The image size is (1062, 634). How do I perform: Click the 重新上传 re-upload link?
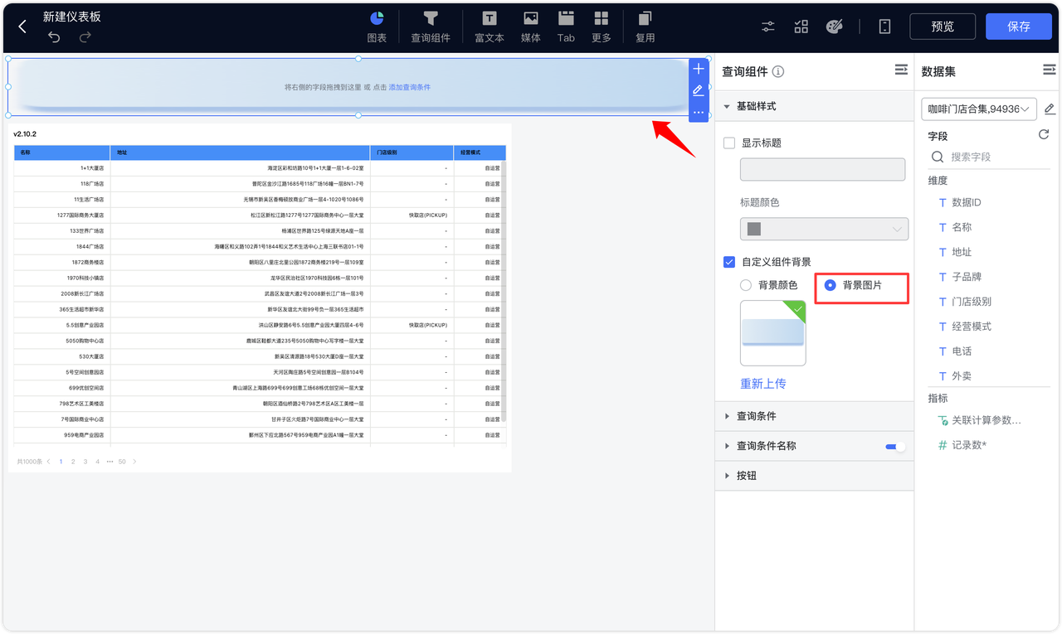762,384
